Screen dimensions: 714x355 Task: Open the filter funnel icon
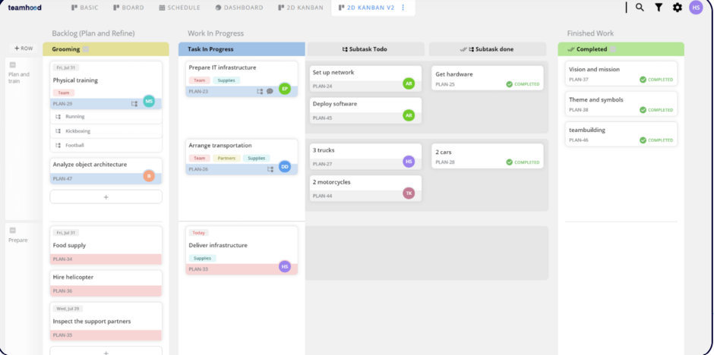click(659, 8)
